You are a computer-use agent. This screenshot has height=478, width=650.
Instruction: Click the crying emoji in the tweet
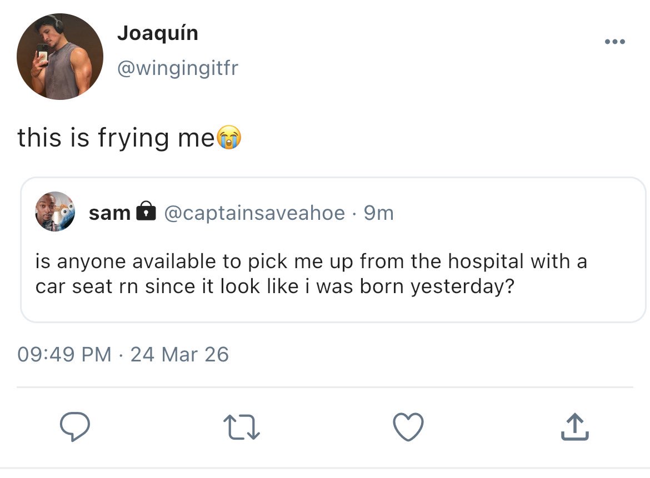tap(228, 138)
